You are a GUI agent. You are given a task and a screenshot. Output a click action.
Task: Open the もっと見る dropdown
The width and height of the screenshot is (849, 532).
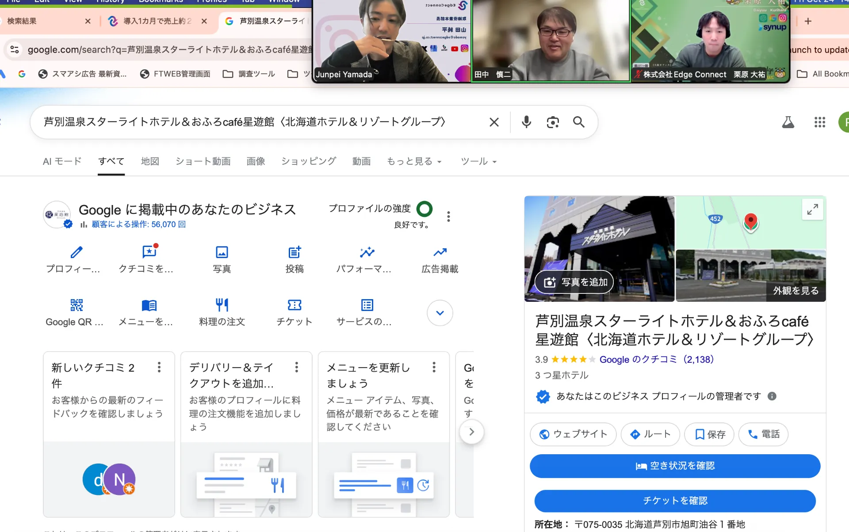point(414,161)
